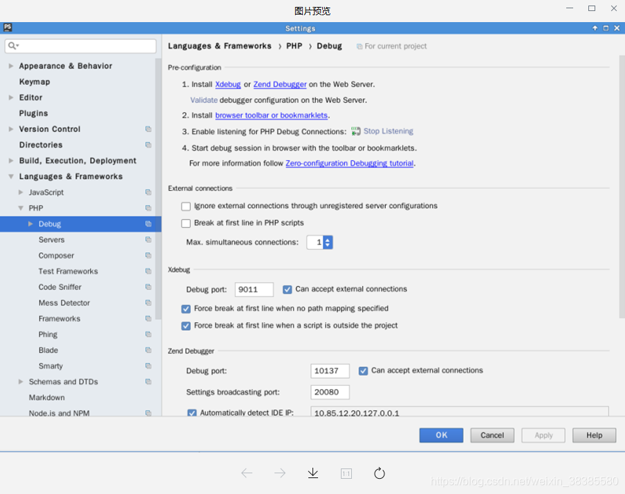Viewport: 625px width, 494px height.
Task: Click the For current project icon in the breadcrumb
Action: (359, 46)
